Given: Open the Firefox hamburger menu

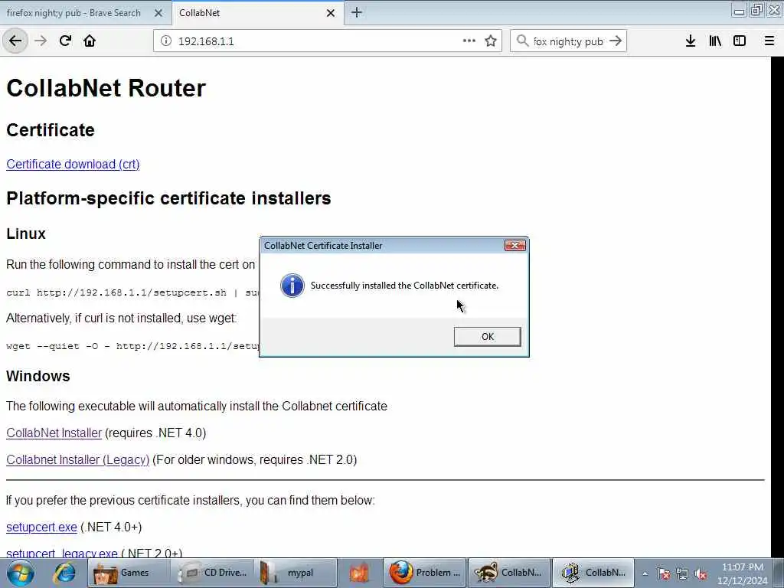Looking at the screenshot, I should [769, 41].
